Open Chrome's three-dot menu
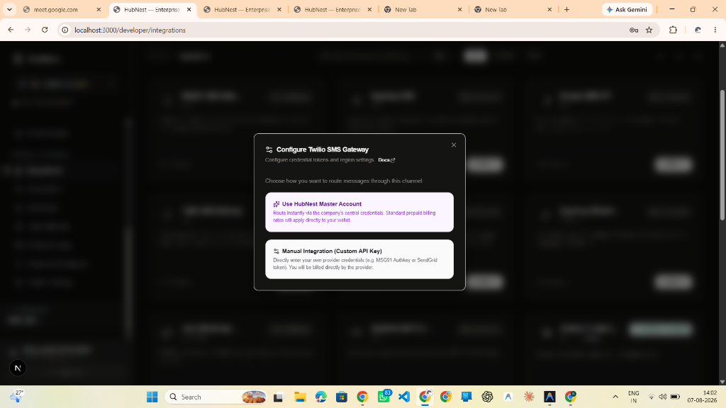 click(715, 30)
